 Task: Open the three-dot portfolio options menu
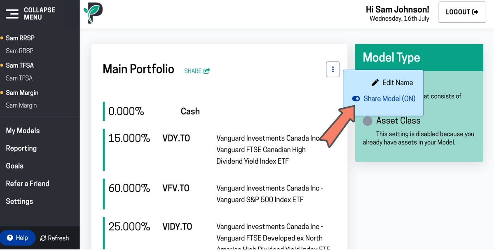point(332,69)
